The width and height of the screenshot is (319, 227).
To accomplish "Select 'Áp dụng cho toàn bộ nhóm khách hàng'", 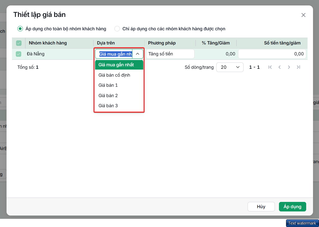I will click(20, 29).
